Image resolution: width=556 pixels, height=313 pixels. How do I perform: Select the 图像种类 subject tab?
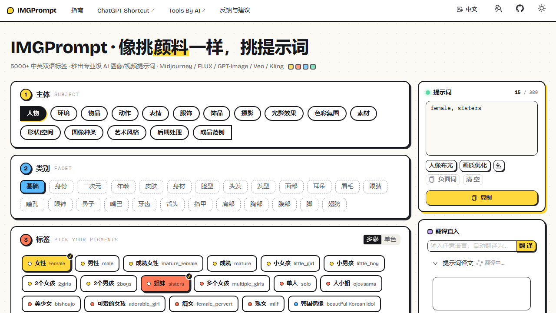84,133
